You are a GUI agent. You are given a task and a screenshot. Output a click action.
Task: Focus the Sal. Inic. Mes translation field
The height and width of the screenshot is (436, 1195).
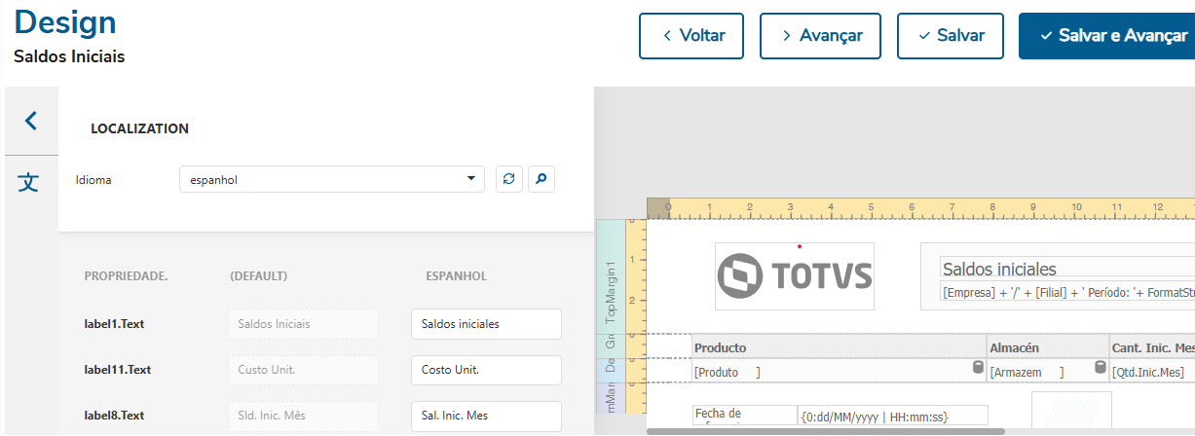click(x=486, y=416)
